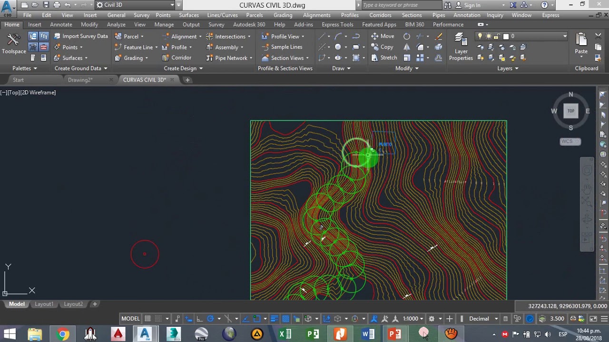Switch to the Drawing2 document tab
Image resolution: width=609 pixels, height=342 pixels.
click(80, 80)
